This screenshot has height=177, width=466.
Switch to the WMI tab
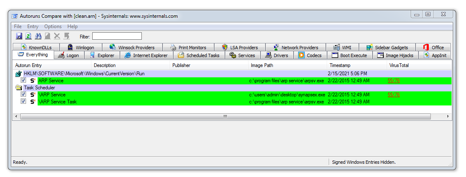[x=342, y=47]
